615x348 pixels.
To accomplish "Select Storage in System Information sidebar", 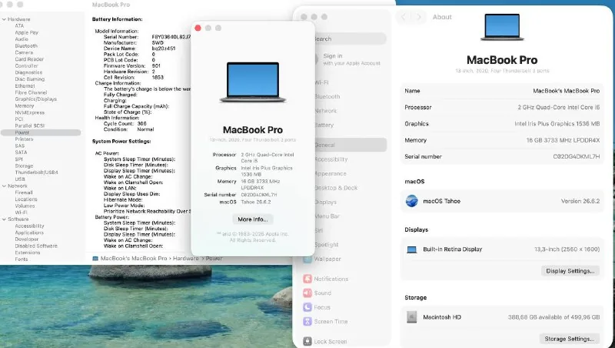I will (24, 166).
